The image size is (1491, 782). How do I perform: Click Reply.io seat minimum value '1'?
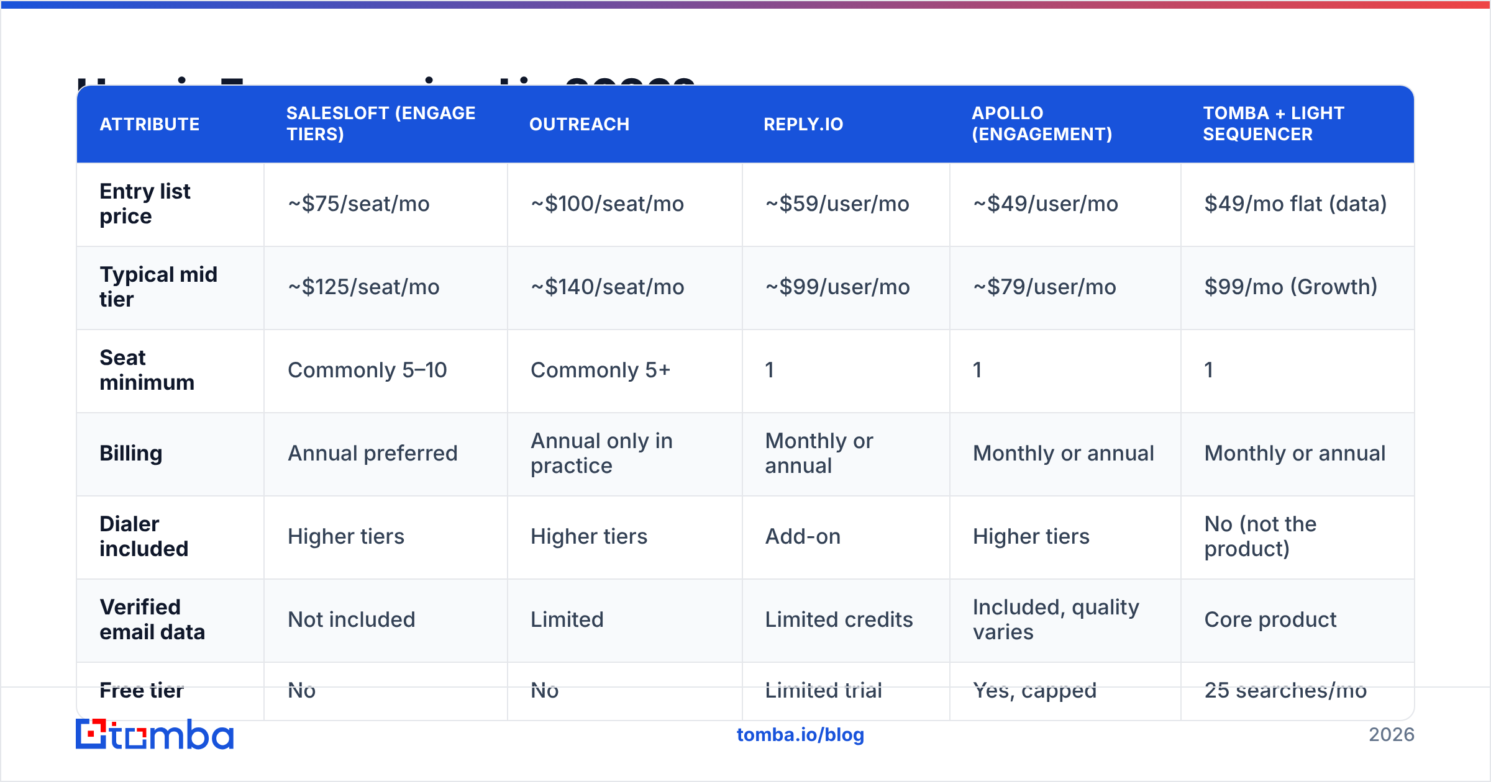click(770, 370)
